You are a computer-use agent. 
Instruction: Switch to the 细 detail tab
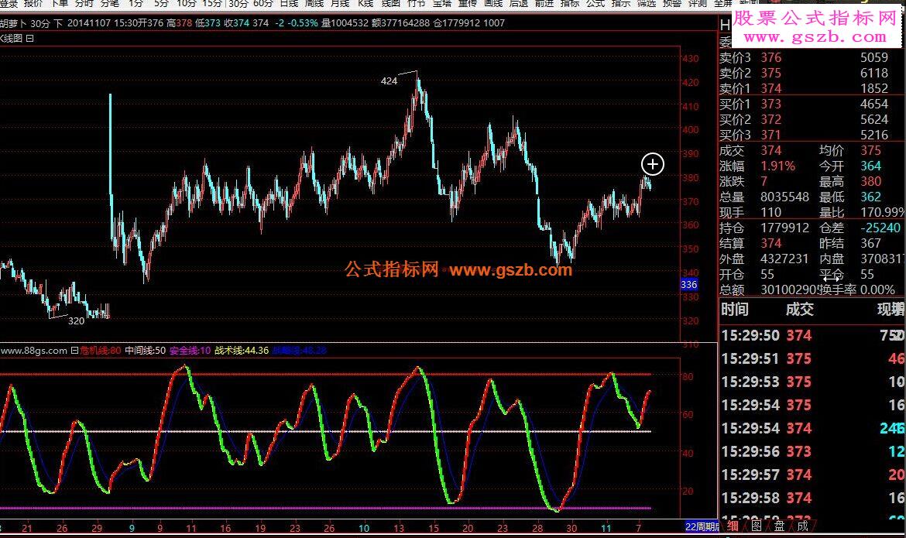point(733,526)
